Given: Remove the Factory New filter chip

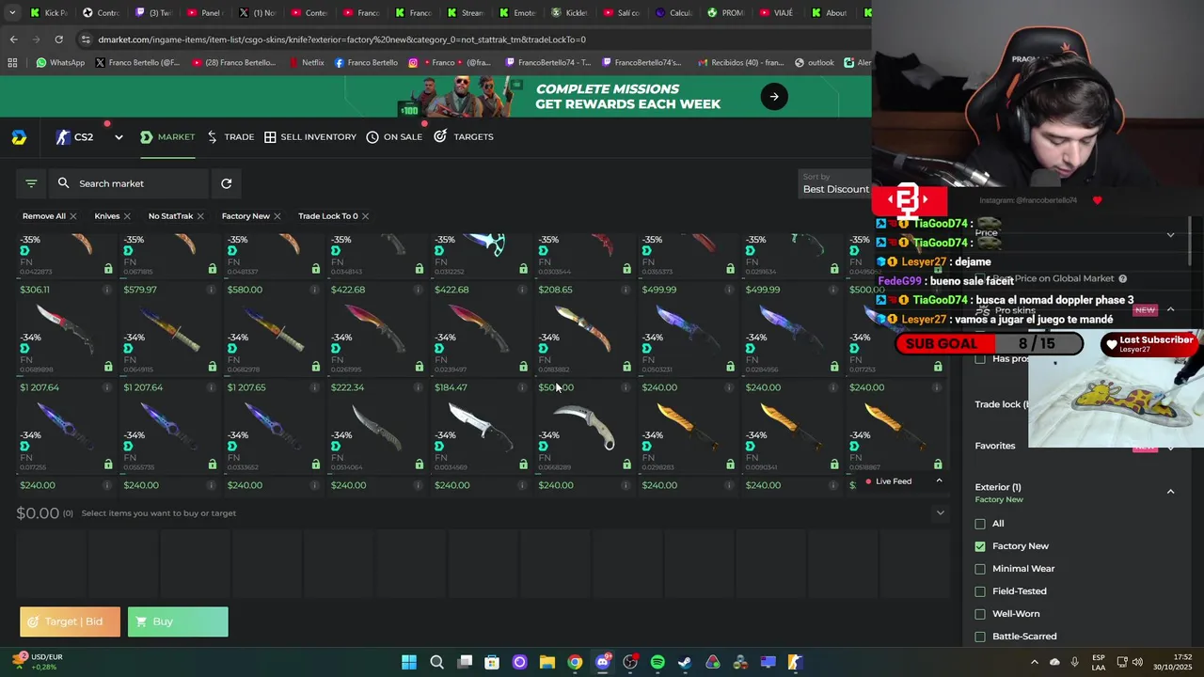Looking at the screenshot, I should click(x=277, y=216).
